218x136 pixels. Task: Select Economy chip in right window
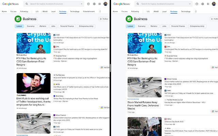click(x=142, y=26)
